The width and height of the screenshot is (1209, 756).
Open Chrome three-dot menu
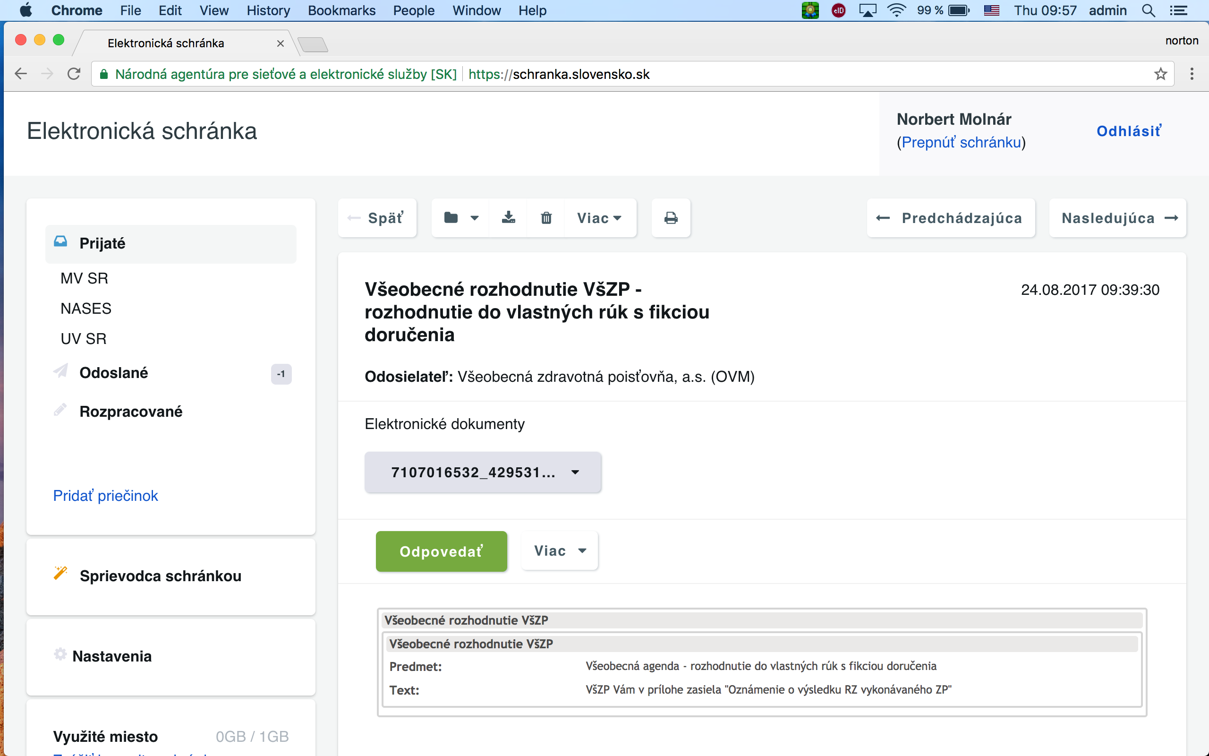pyautogui.click(x=1192, y=74)
